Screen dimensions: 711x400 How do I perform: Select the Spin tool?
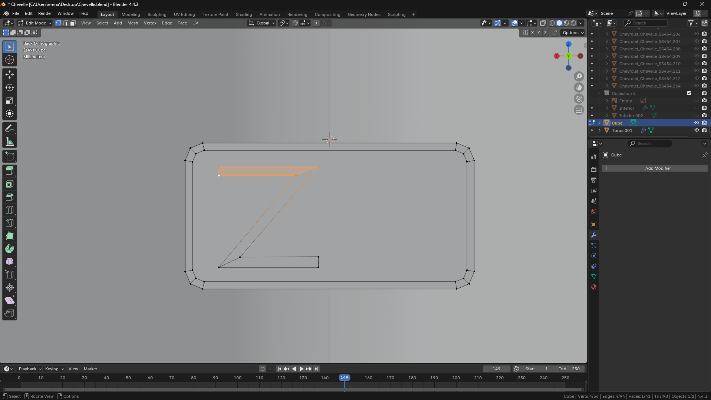click(10, 249)
